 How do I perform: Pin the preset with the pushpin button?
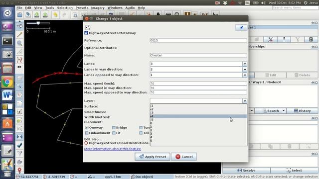(x=241, y=27)
